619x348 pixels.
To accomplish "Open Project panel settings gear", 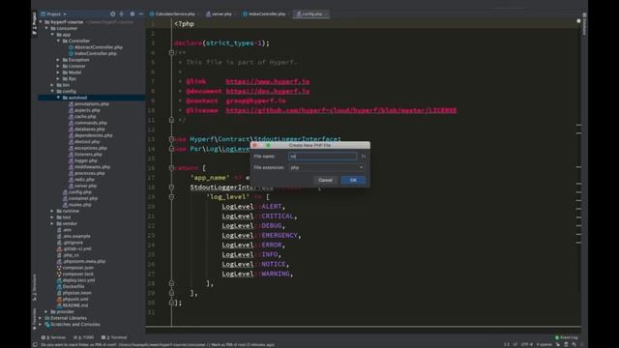I will [x=133, y=14].
